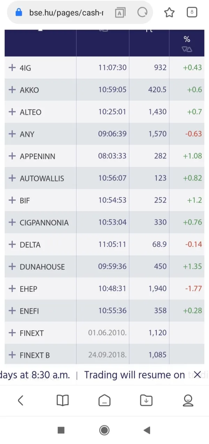Bookmark this page with the star icon
This screenshot has height=444, width=209.
pos(169,13)
